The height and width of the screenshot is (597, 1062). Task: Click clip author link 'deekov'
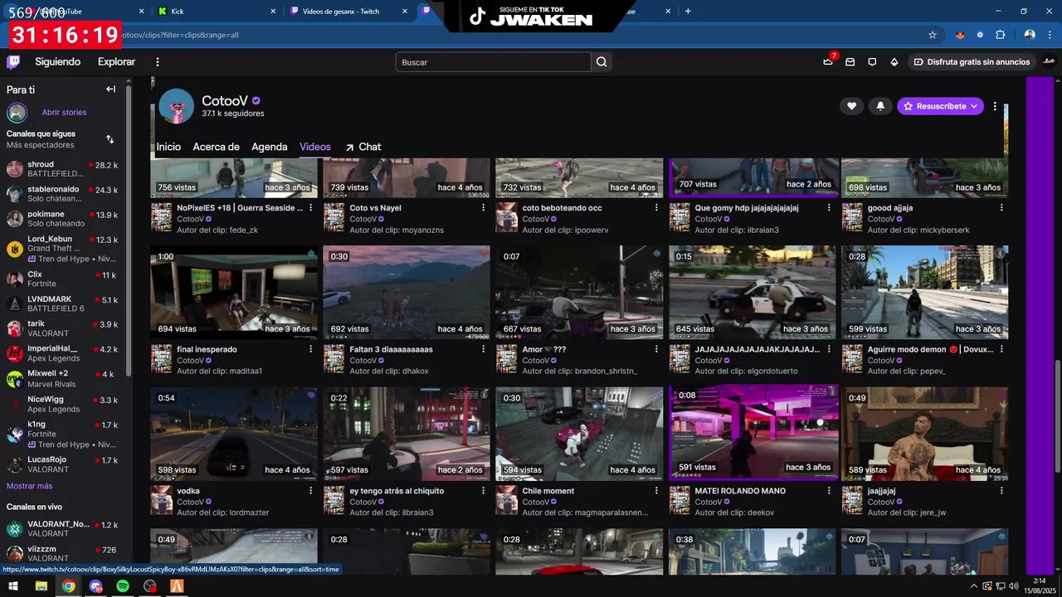(761, 512)
